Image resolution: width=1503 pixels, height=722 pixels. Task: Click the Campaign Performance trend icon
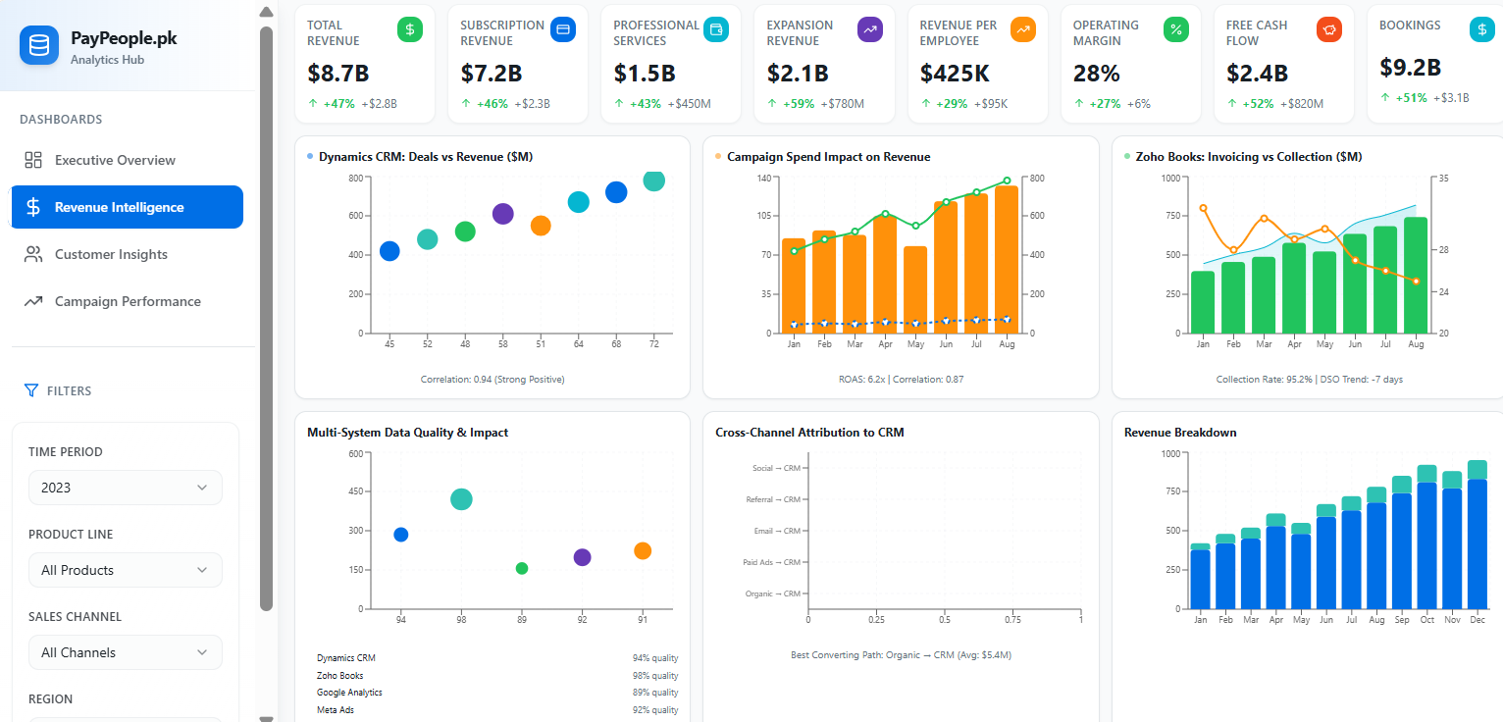click(x=33, y=301)
